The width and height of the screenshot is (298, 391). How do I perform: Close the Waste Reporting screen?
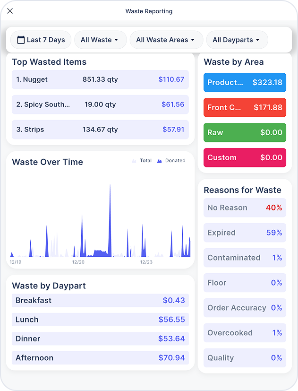10,11
